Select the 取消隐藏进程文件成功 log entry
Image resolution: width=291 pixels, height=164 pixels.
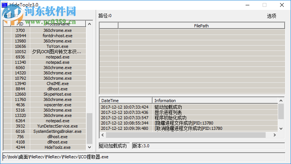[188, 128]
